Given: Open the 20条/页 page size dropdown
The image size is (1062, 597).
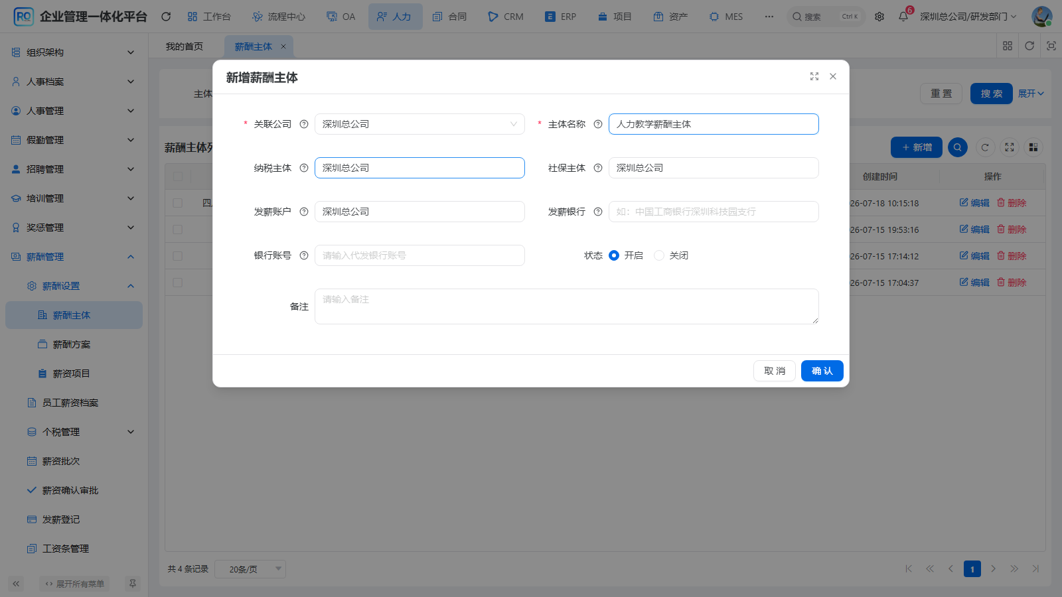Looking at the screenshot, I should [x=250, y=569].
